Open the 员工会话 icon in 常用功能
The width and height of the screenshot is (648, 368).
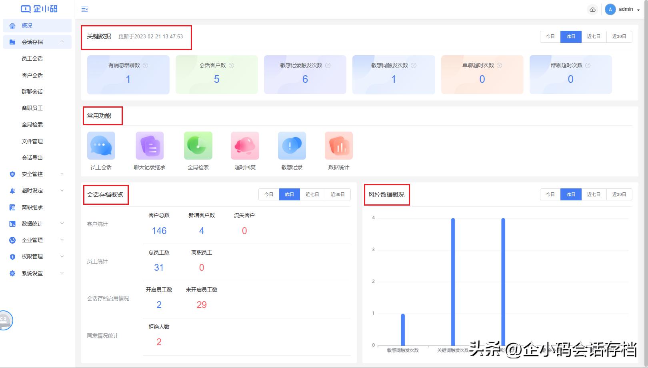pos(101,145)
